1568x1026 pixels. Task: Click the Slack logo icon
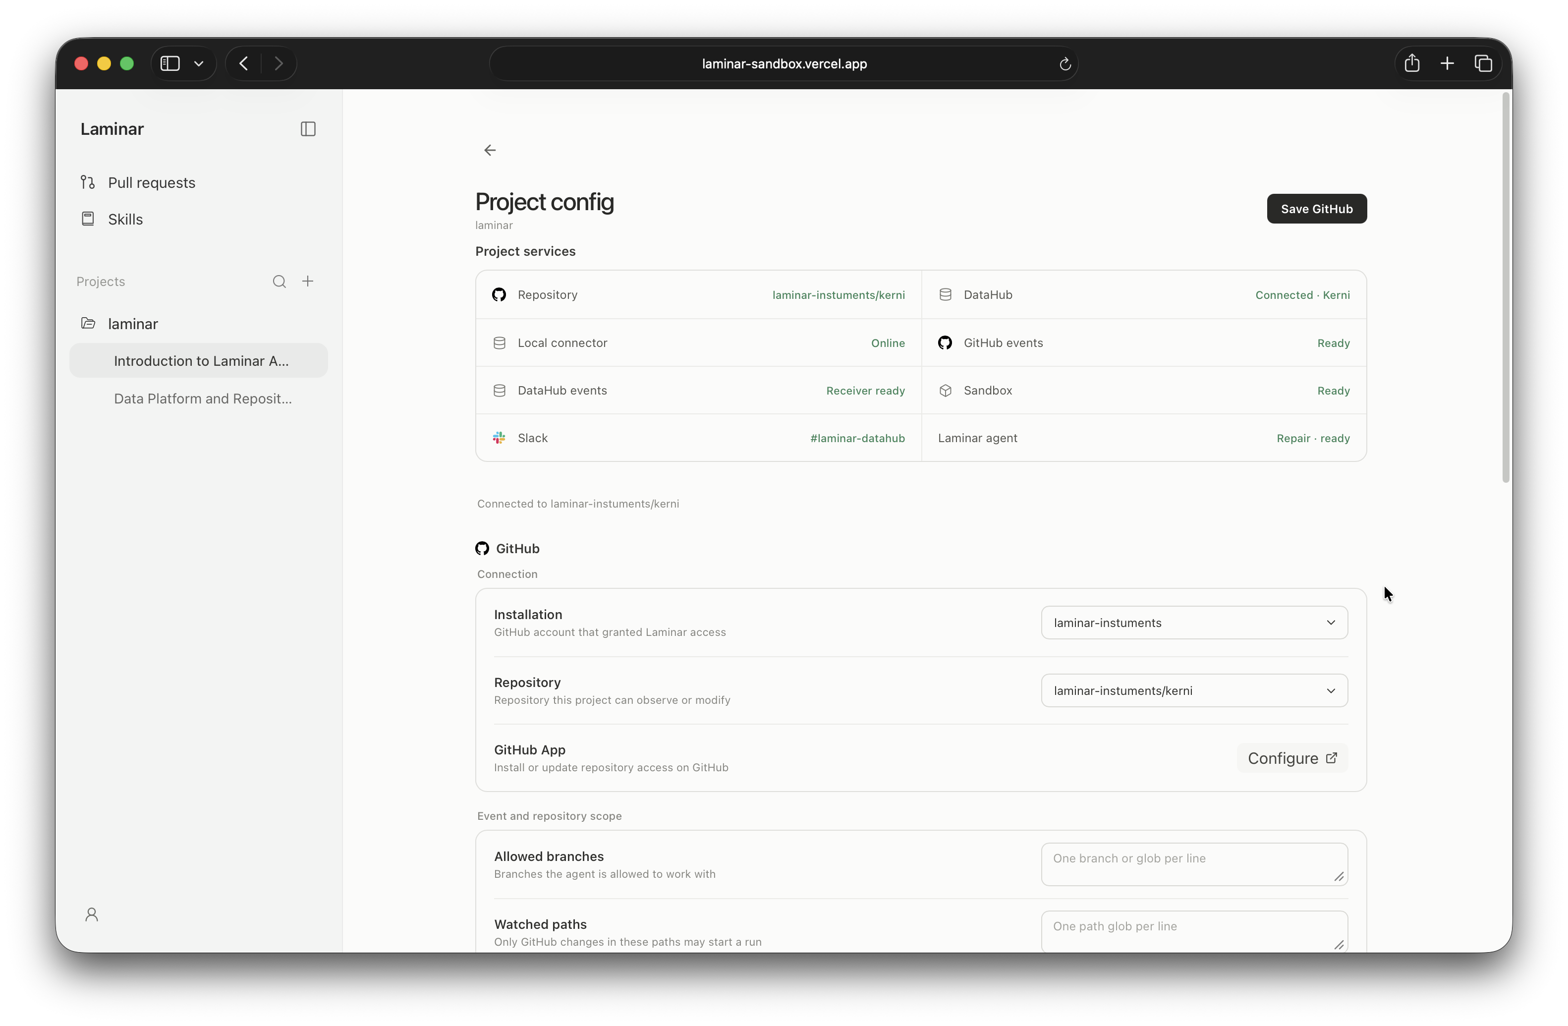click(500, 438)
